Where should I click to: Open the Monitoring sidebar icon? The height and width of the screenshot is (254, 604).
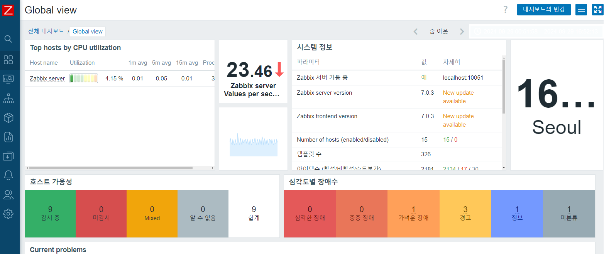pyautogui.click(x=8, y=79)
